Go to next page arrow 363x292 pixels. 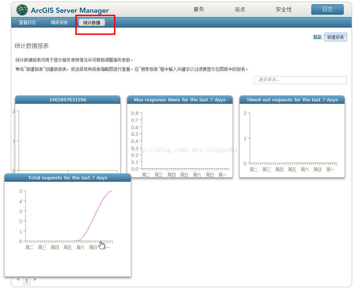coord(35,279)
